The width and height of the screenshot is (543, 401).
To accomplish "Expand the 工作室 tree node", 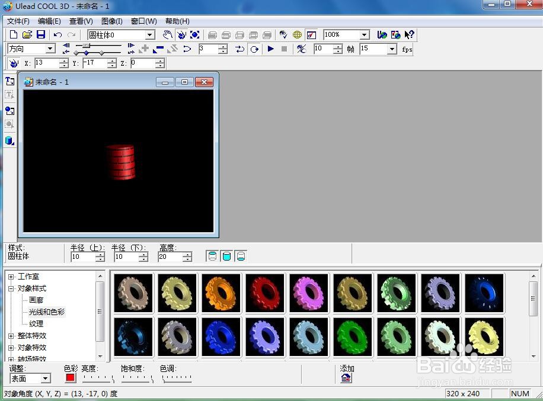I will (x=11, y=277).
